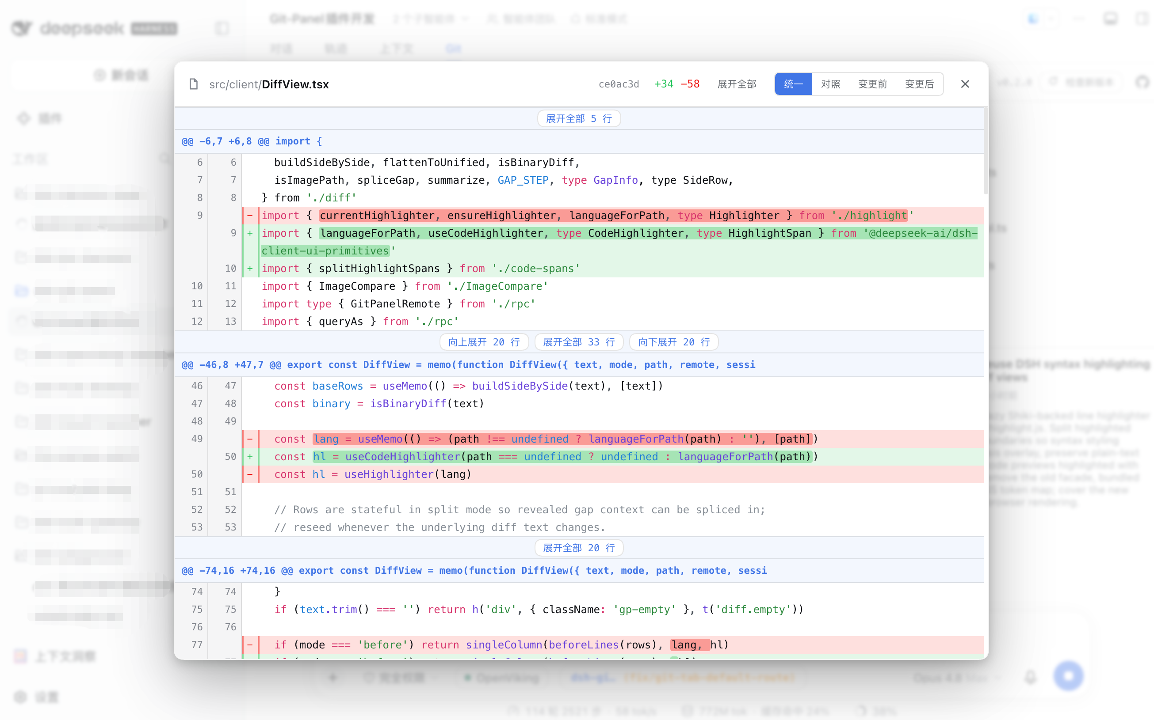Click the file path src/client/DiffView.tsx
The image size is (1154, 720).
click(269, 84)
